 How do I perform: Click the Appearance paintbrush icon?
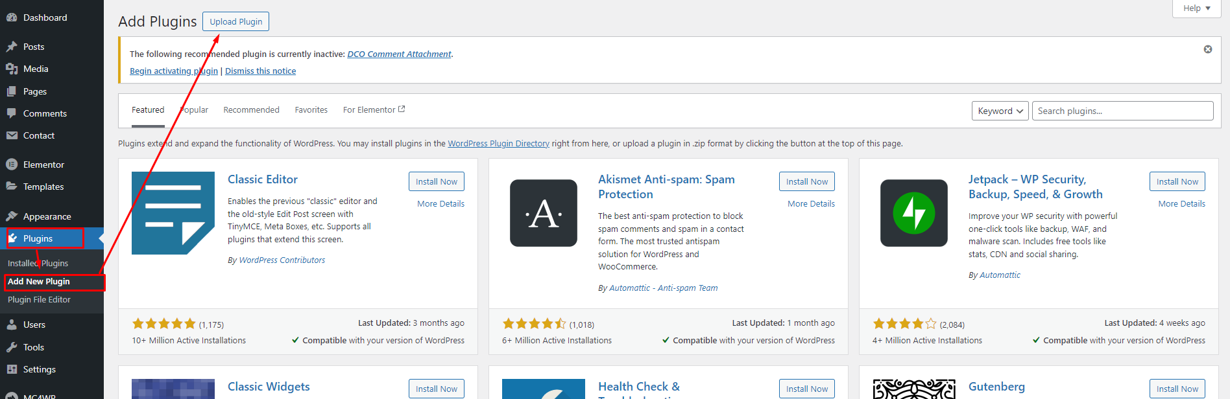point(12,216)
